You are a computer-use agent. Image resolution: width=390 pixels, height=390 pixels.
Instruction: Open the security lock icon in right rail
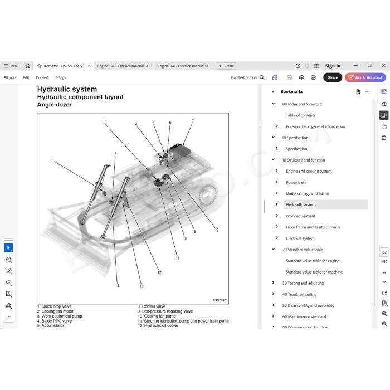384,137
